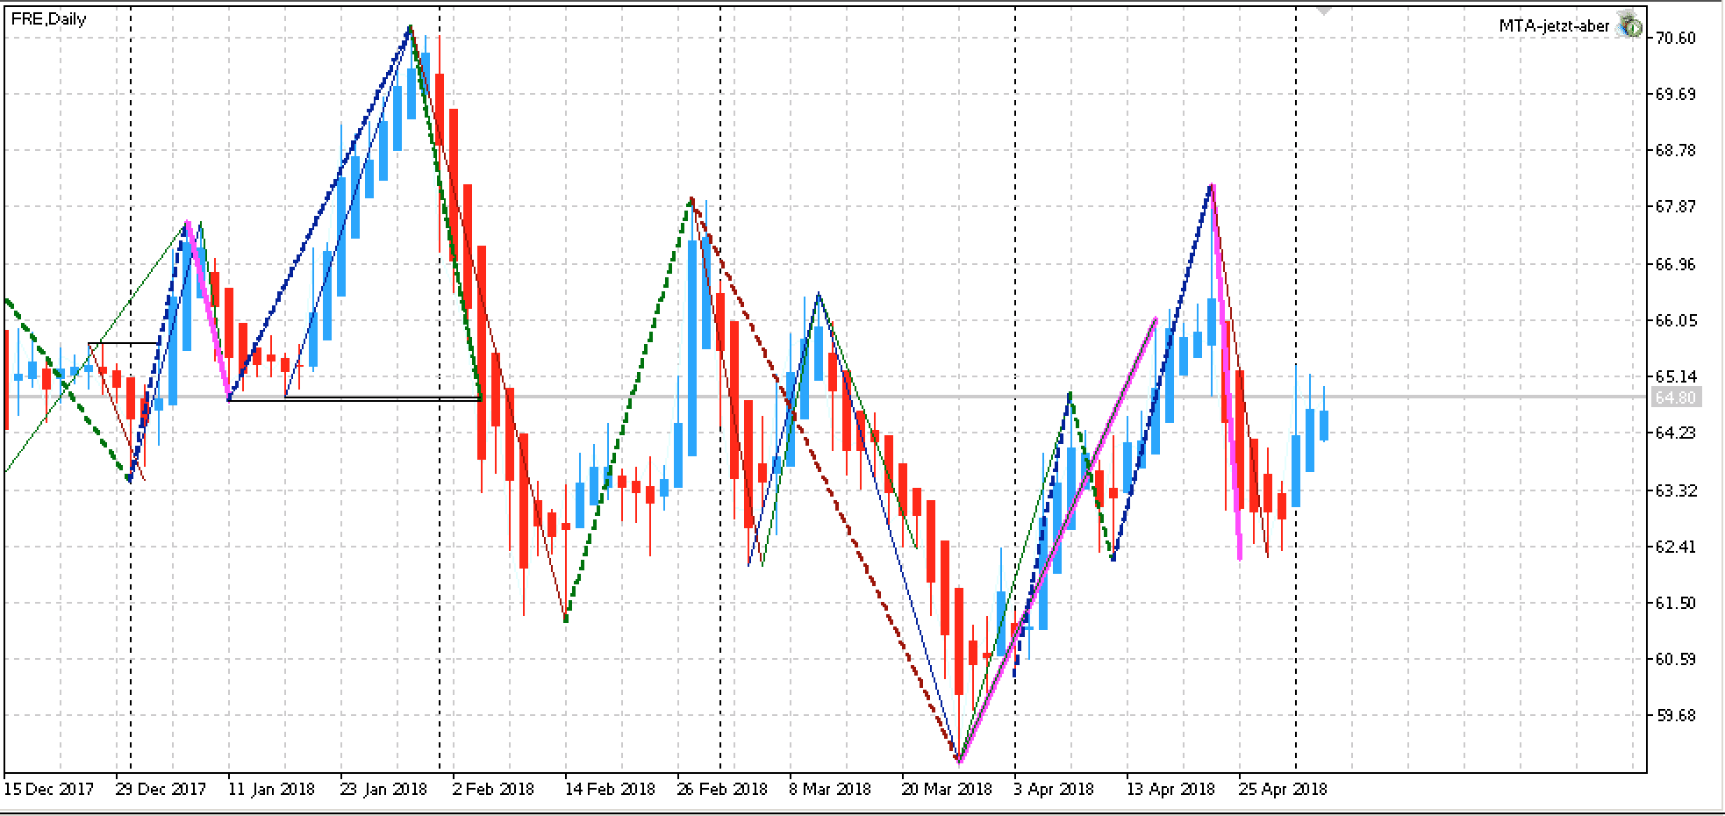
Task: Click the 3 Apr 2018 date label
Action: (x=1055, y=789)
